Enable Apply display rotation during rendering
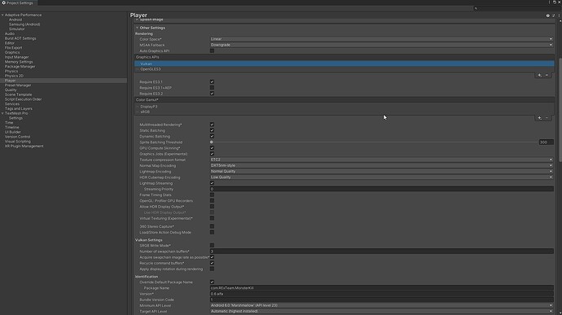This screenshot has width=562, height=315. click(x=212, y=269)
